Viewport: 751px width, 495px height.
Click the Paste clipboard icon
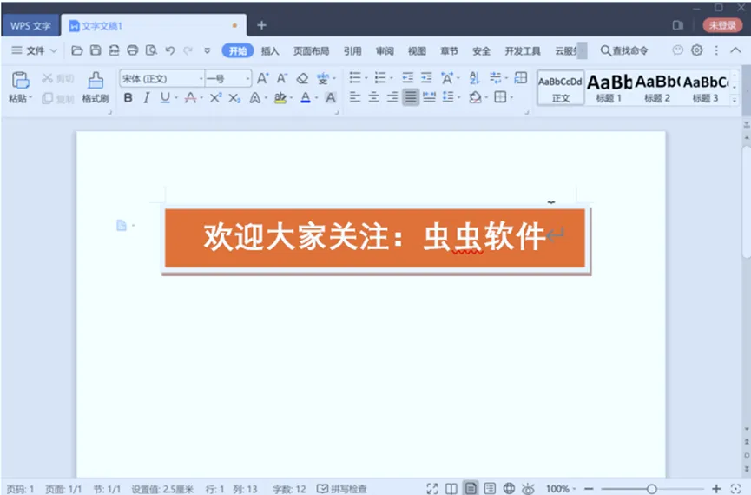(x=21, y=81)
